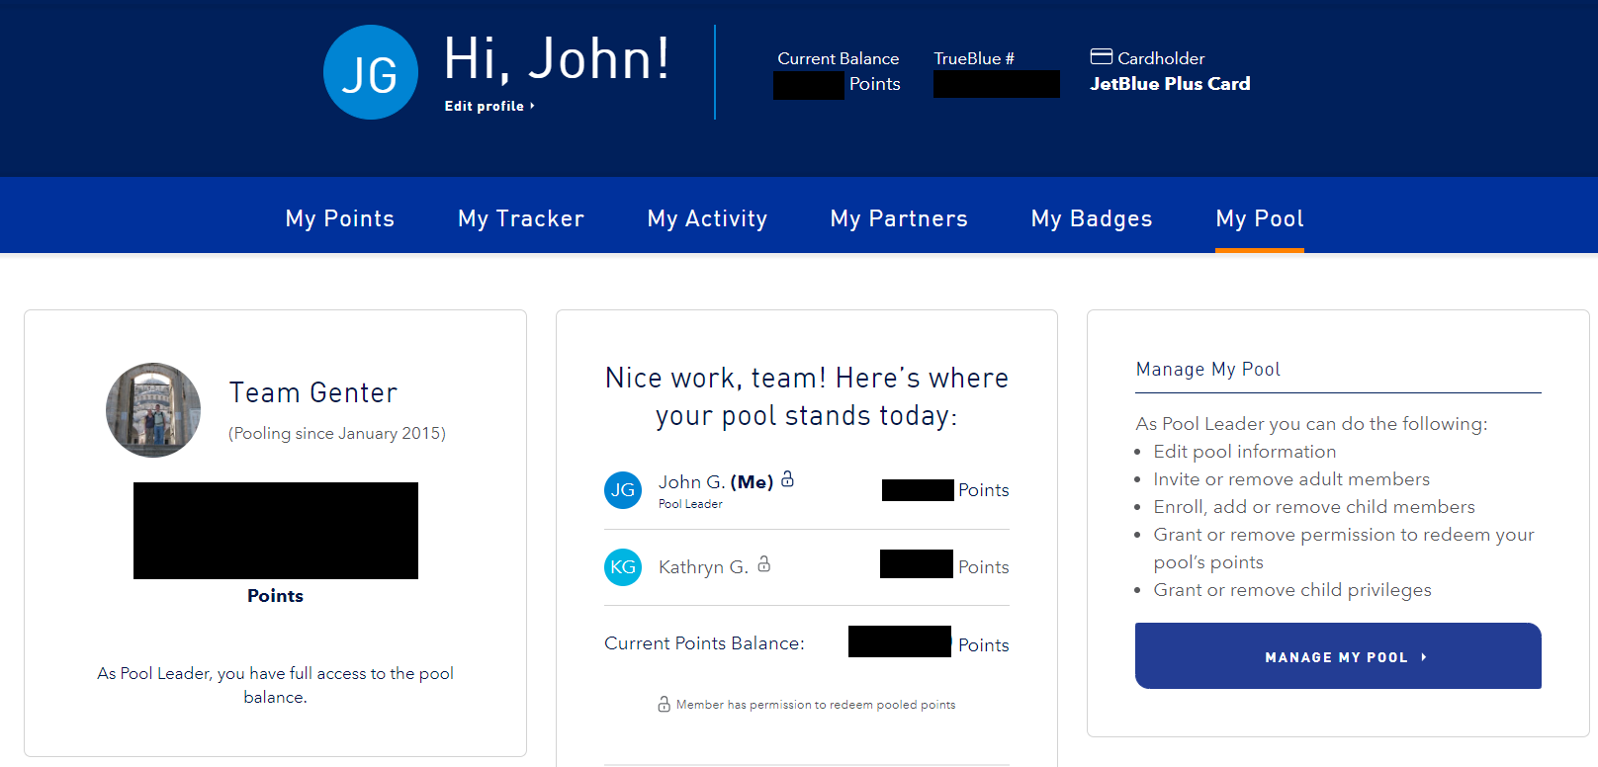Click the lock icon beside John G. (Me)
The height and width of the screenshot is (767, 1598).
787,479
